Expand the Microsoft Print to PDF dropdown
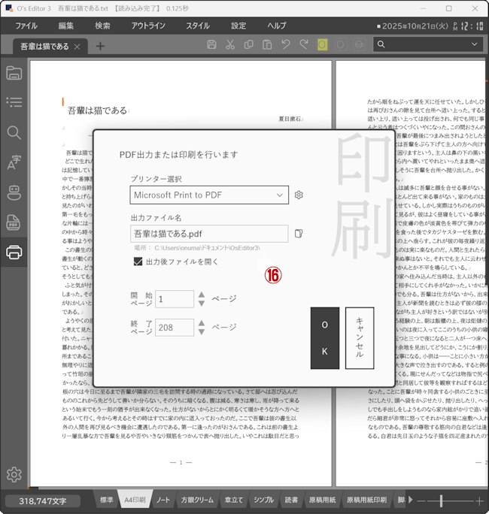This screenshot has width=489, height=514. coord(279,195)
